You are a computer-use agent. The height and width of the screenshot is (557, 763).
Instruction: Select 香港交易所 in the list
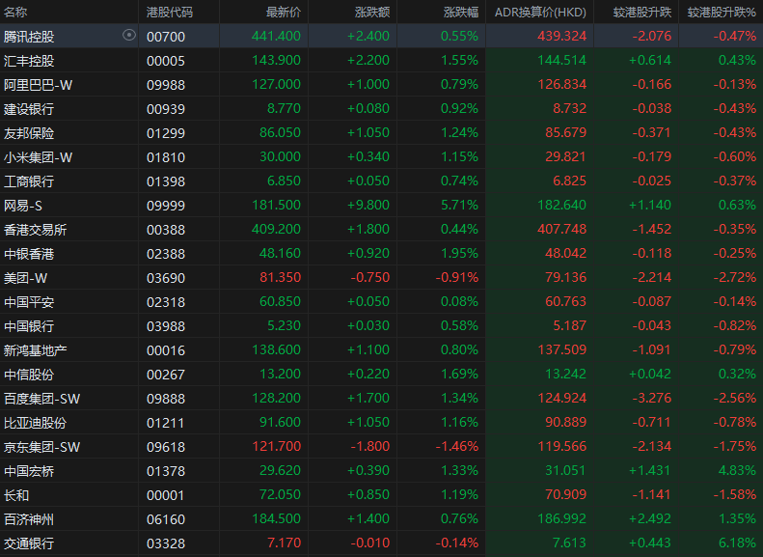click(x=36, y=230)
